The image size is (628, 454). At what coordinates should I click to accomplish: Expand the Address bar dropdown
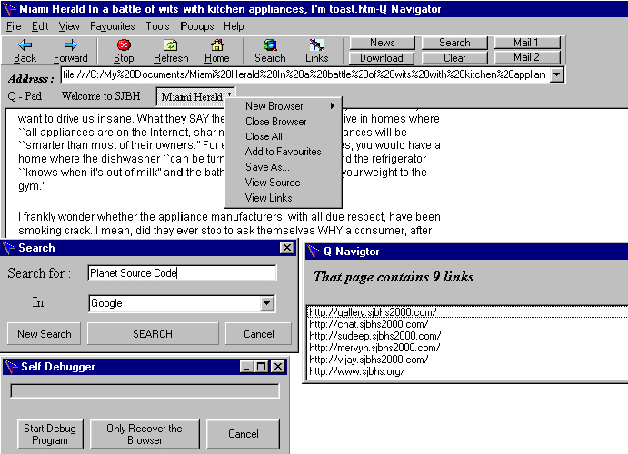click(556, 74)
